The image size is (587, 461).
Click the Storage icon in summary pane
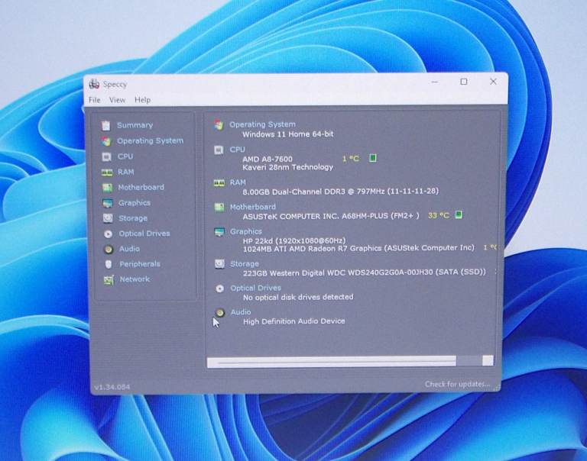(x=220, y=264)
